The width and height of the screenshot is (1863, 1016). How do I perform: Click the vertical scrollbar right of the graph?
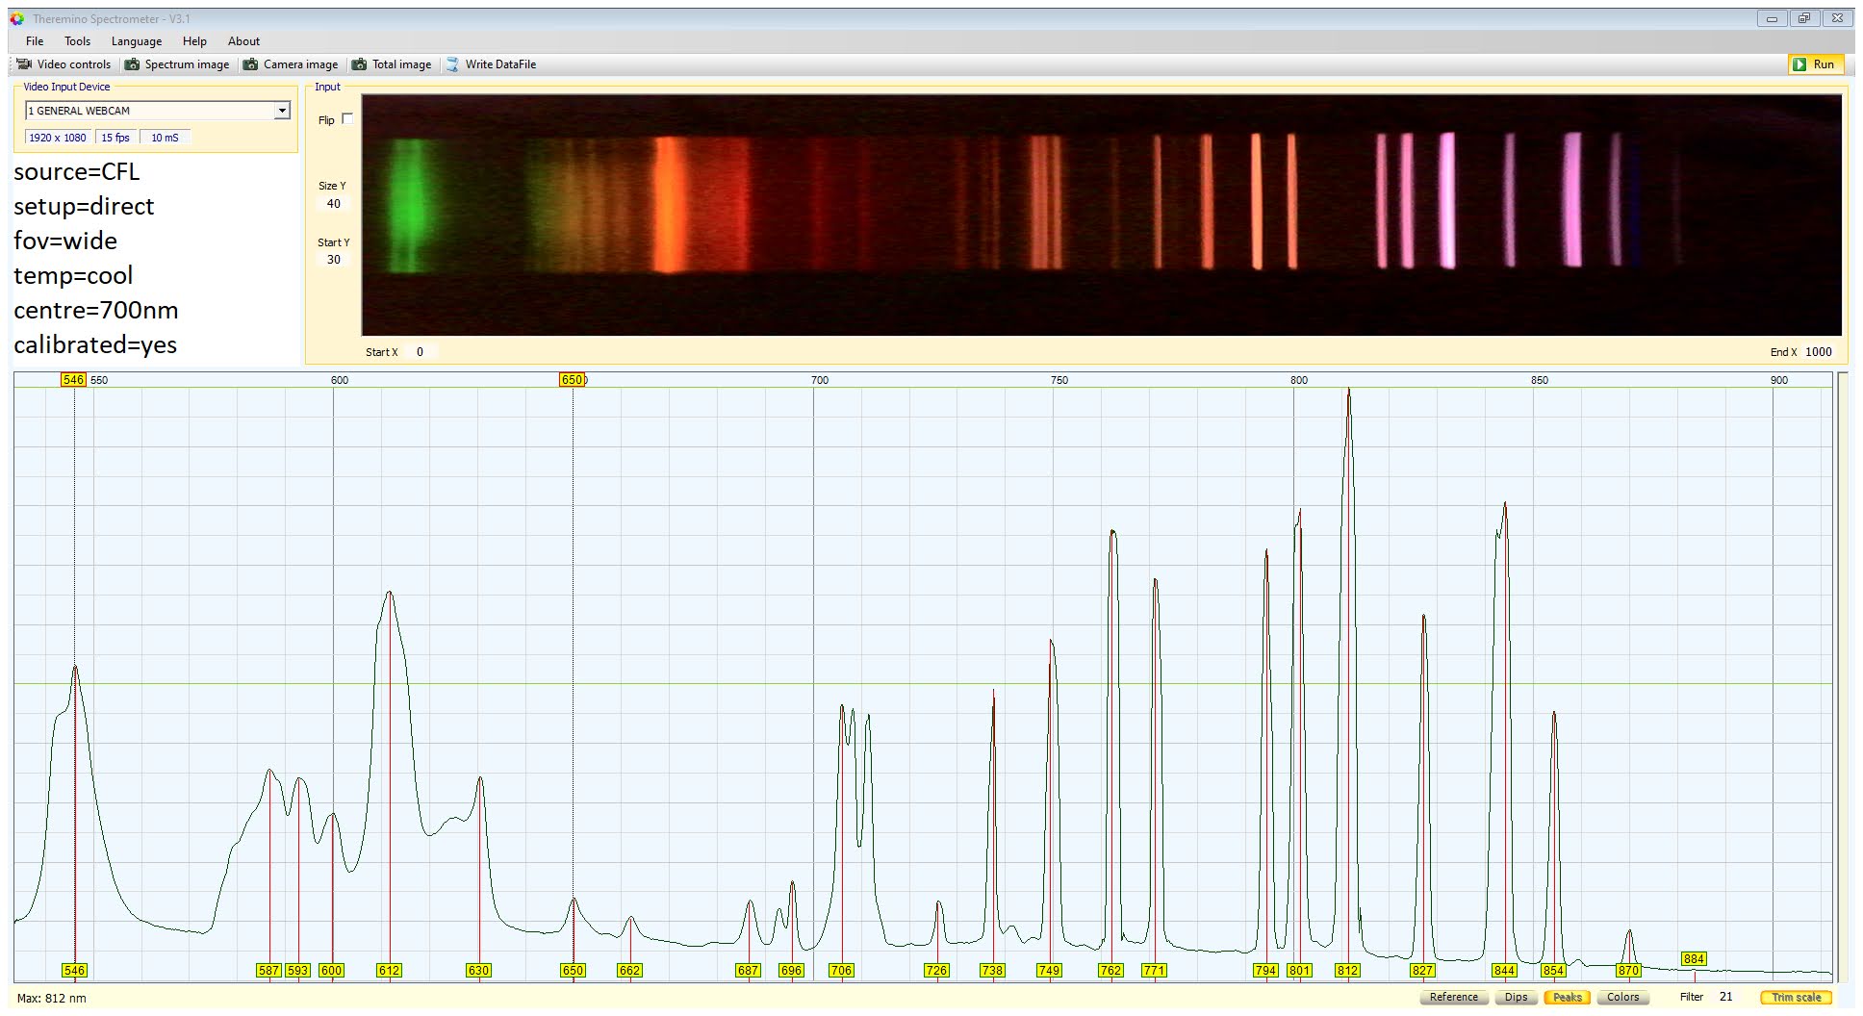[x=1843, y=677]
